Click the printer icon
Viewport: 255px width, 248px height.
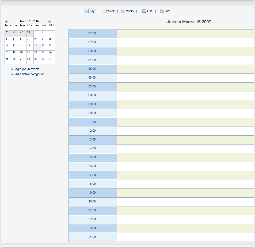coord(162,11)
